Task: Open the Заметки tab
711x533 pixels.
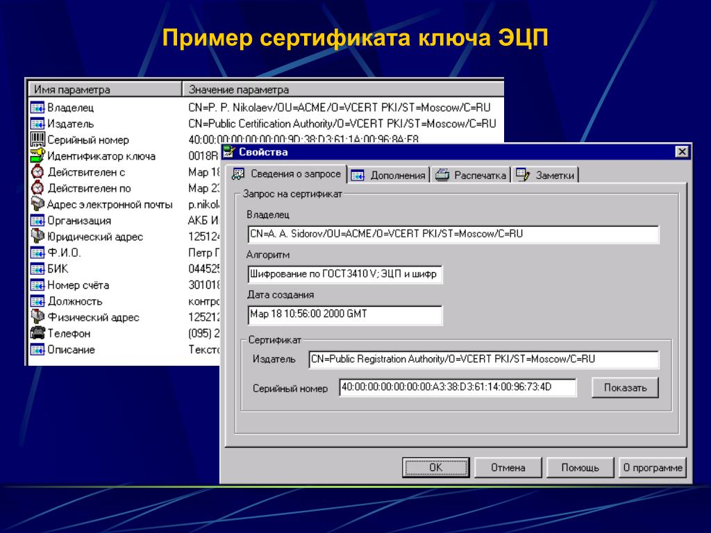Action: (x=546, y=175)
